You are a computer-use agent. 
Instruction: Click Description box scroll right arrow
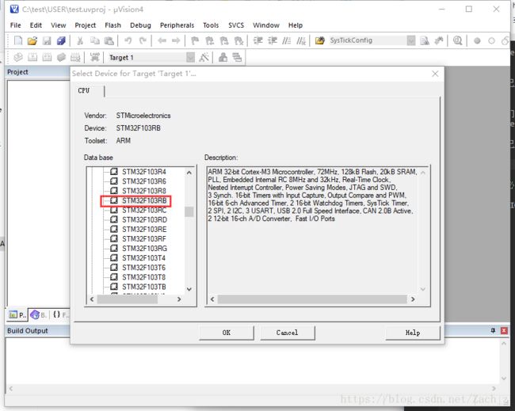click(x=413, y=299)
